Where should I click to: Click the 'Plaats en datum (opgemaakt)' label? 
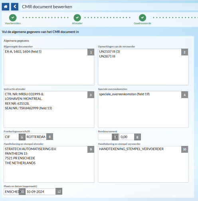(x=20, y=186)
